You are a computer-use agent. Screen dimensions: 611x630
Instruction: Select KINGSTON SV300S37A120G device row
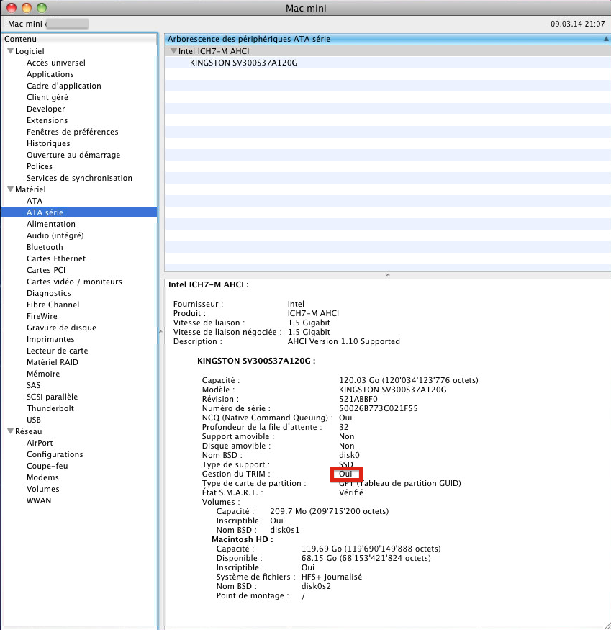[243, 63]
